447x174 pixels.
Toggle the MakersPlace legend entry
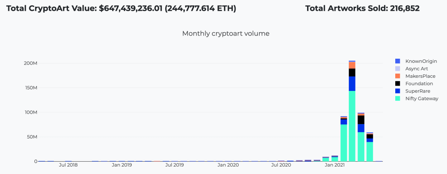[416, 76]
